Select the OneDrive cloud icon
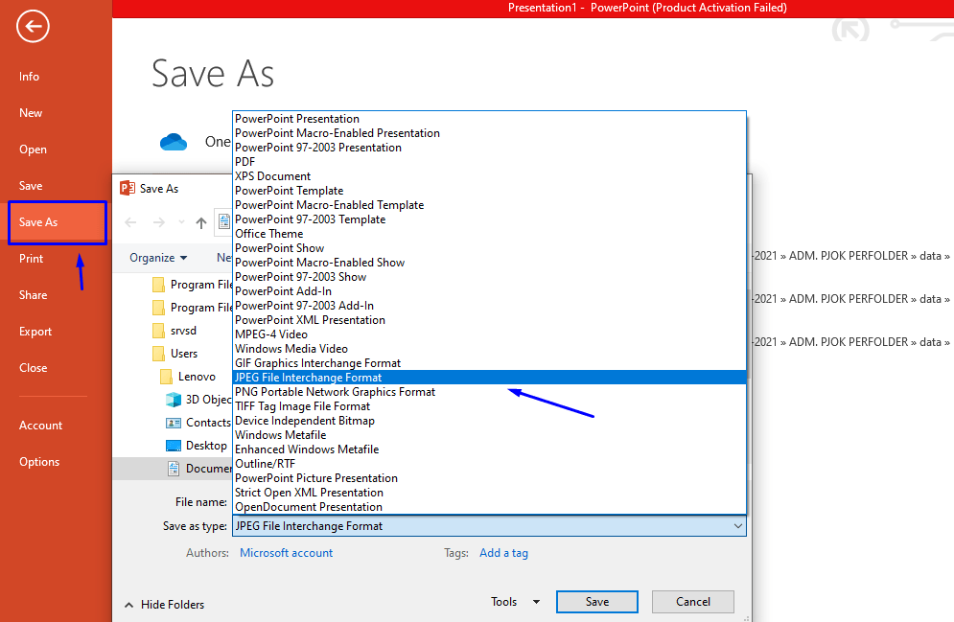954x622 pixels. 174,141
